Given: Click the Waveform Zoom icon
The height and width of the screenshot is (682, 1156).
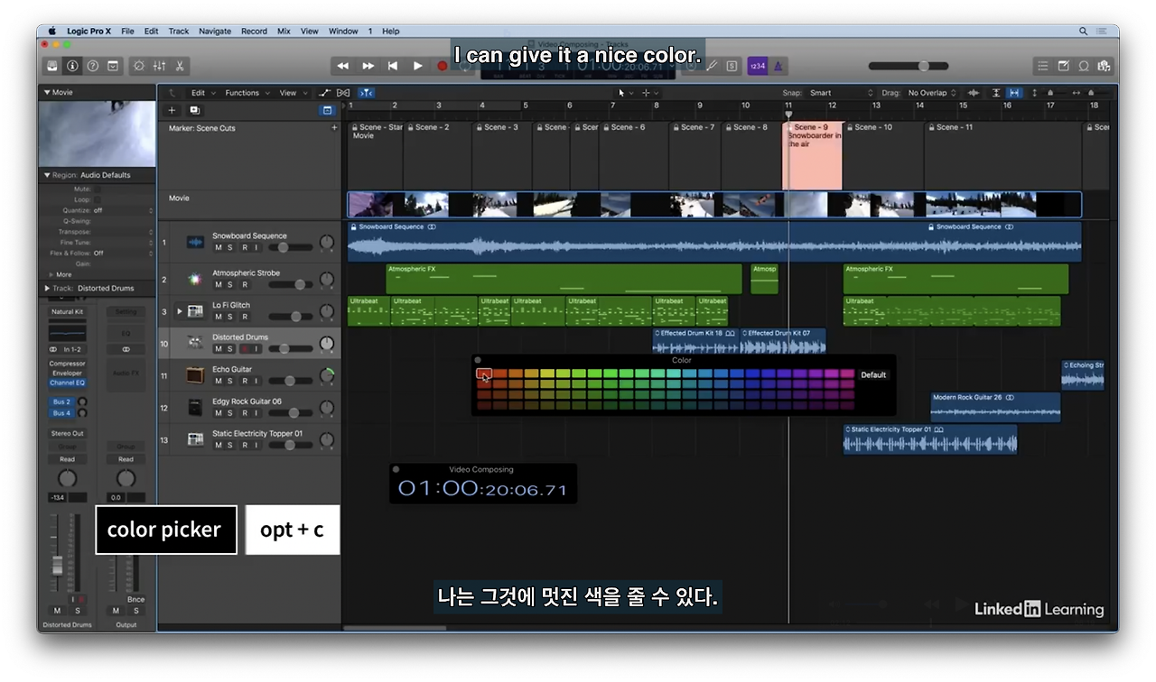Looking at the screenshot, I should [973, 93].
